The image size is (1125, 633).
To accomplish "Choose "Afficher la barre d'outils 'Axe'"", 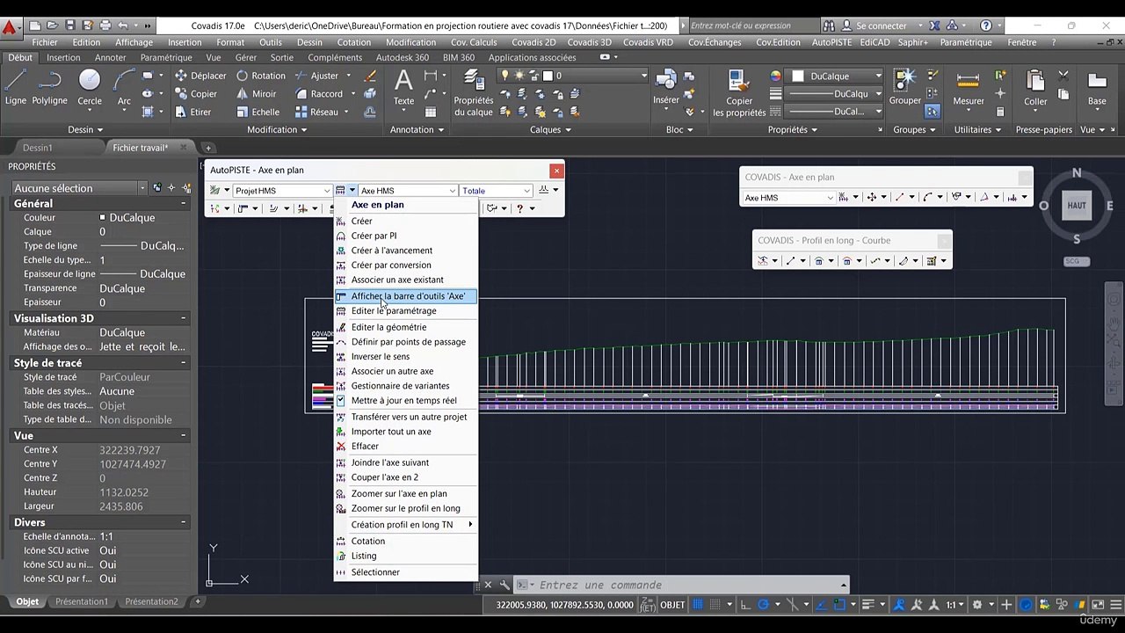I will pos(405,296).
